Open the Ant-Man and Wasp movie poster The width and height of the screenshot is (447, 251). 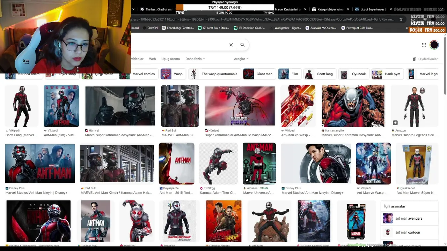223,221
